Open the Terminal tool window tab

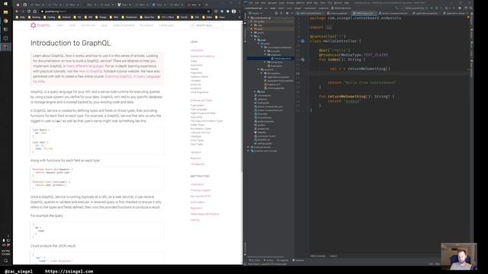[x=298, y=260]
